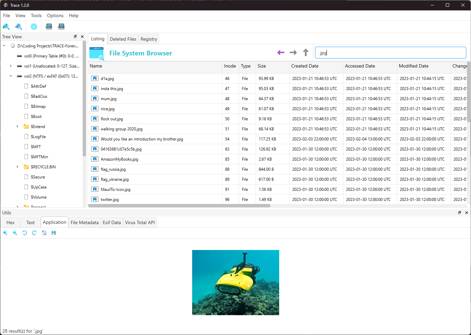The width and height of the screenshot is (471, 335).
Task: Save the previewed image with the floppy icon
Action: (54, 233)
